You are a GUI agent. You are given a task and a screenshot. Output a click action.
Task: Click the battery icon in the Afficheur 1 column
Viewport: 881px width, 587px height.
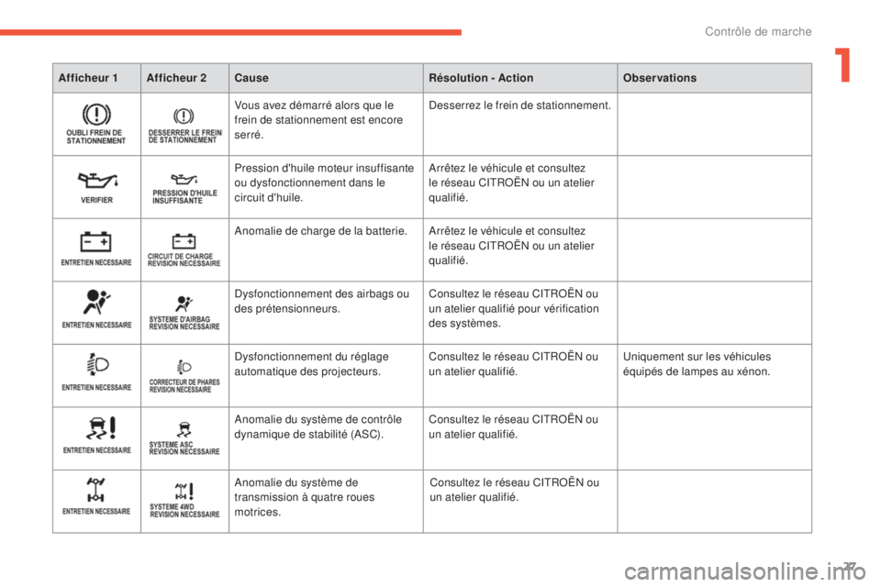pyautogui.click(x=95, y=241)
